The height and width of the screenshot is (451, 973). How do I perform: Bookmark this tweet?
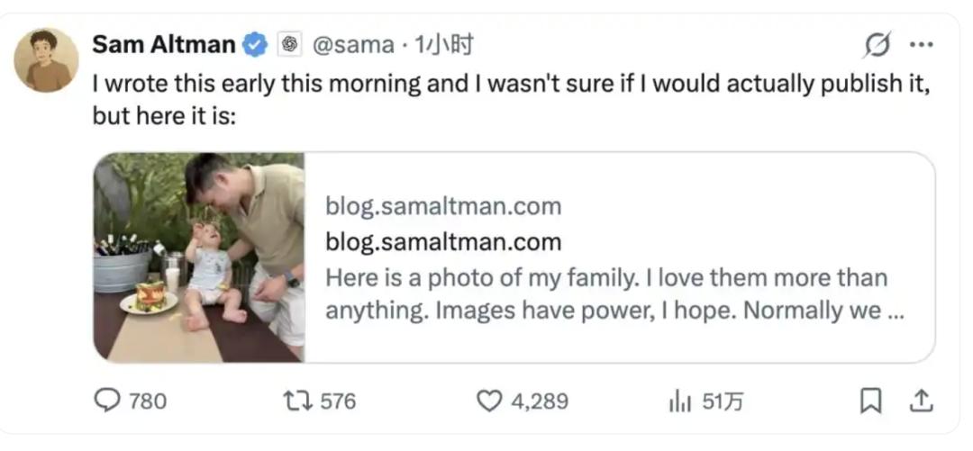click(870, 401)
